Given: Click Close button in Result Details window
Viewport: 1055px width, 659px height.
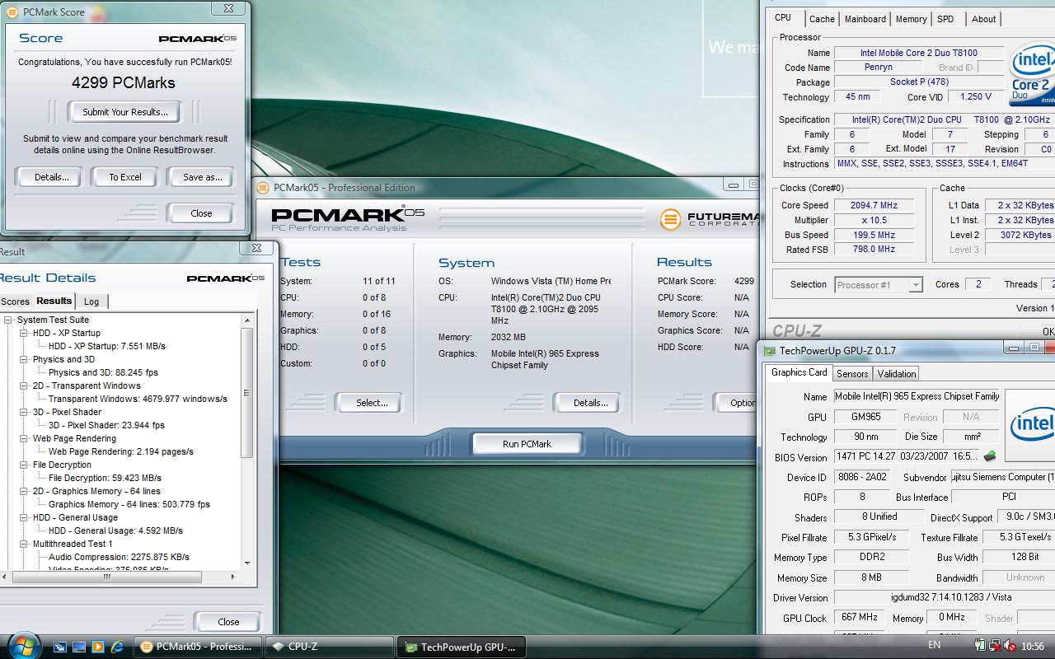Looking at the screenshot, I should pyautogui.click(x=228, y=622).
